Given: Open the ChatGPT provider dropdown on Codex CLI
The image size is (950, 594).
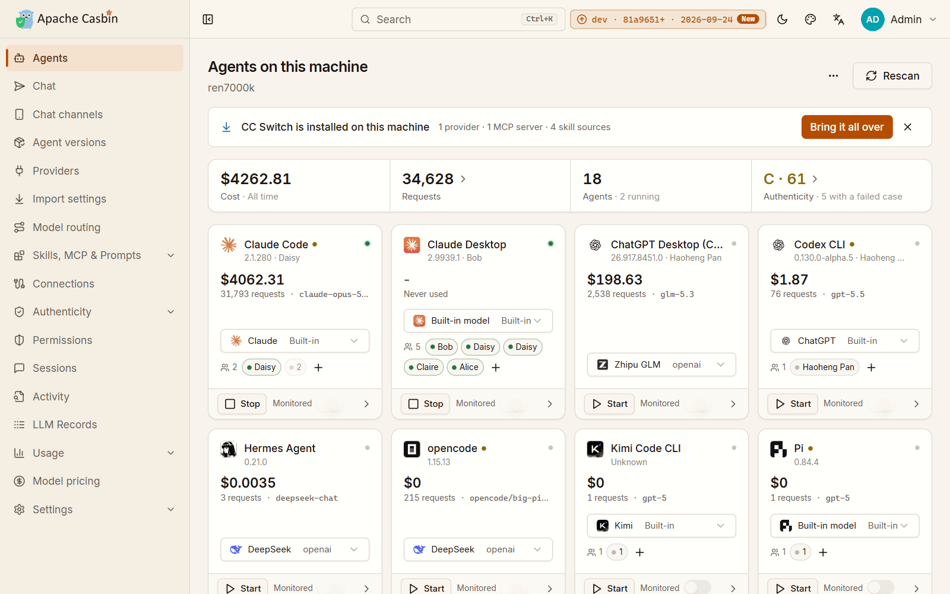Looking at the screenshot, I should coord(845,341).
